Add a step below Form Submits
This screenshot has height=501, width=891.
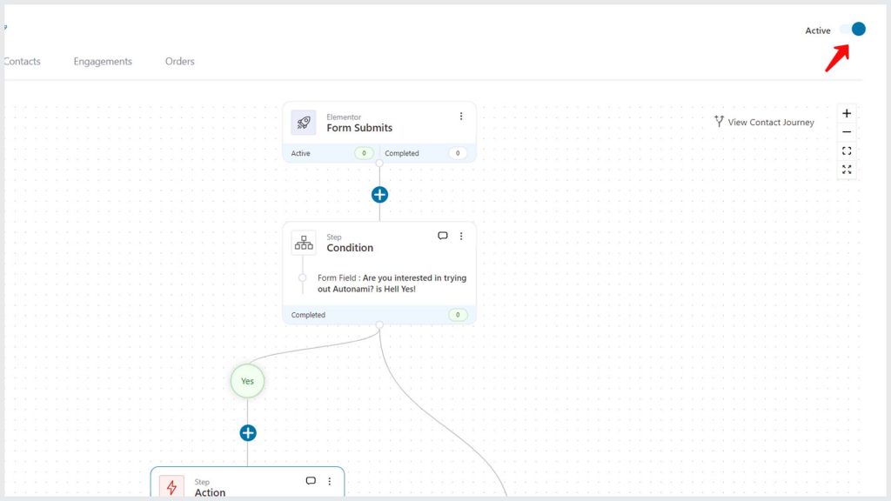[379, 195]
